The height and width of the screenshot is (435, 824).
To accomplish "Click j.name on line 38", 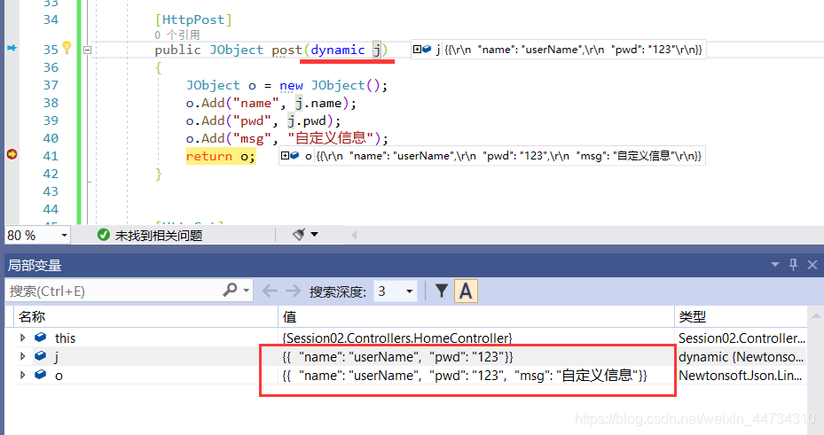I will (x=318, y=103).
